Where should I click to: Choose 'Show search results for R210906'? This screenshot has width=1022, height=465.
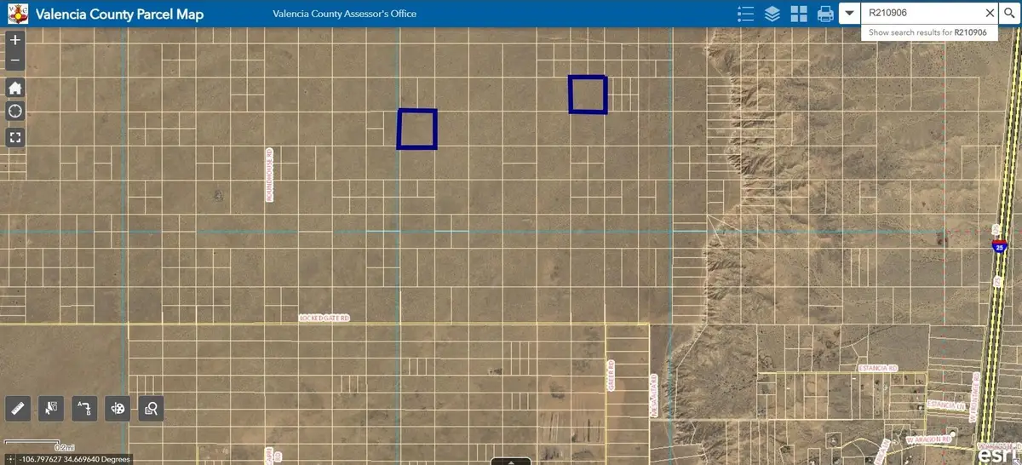click(927, 32)
